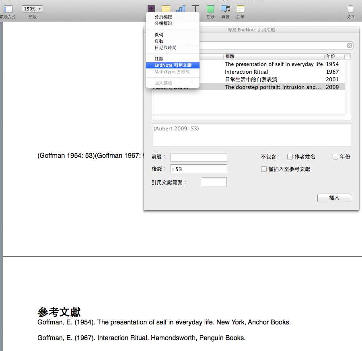Insert a text box with the T icon
The image size is (362, 351).
tap(195, 8)
